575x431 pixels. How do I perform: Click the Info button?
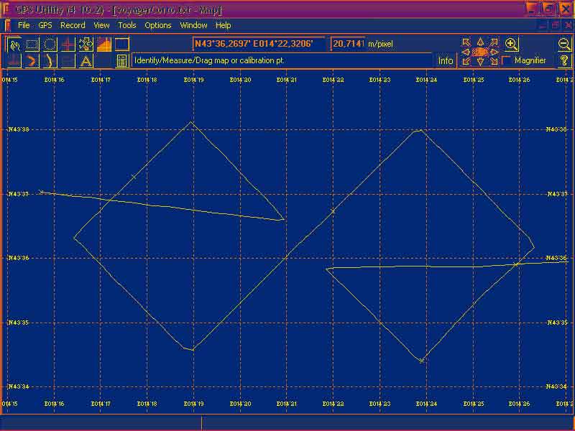(x=446, y=61)
